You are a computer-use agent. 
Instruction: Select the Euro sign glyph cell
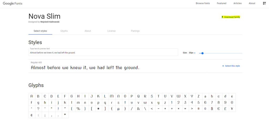tap(219, 109)
